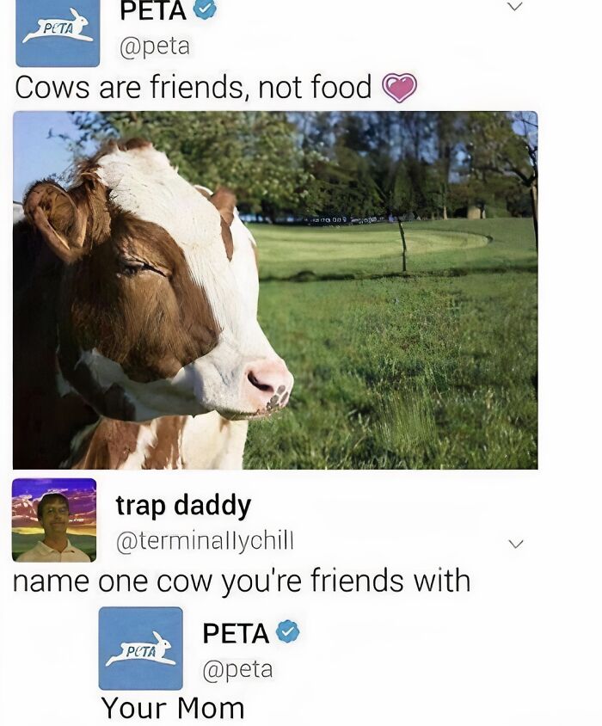Open the chevron menu on PETA's cow tweet
Viewport: 602px width, 726px height.
coord(515,7)
